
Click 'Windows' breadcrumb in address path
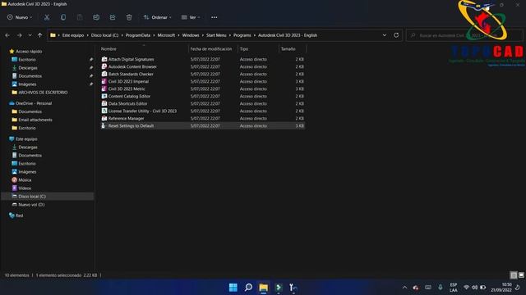191,35
